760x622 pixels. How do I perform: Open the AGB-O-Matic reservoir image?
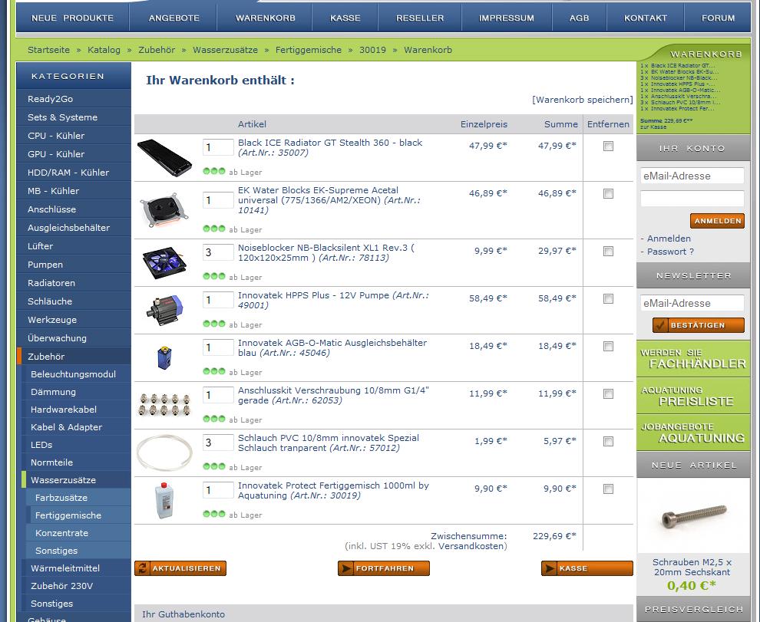[164, 357]
